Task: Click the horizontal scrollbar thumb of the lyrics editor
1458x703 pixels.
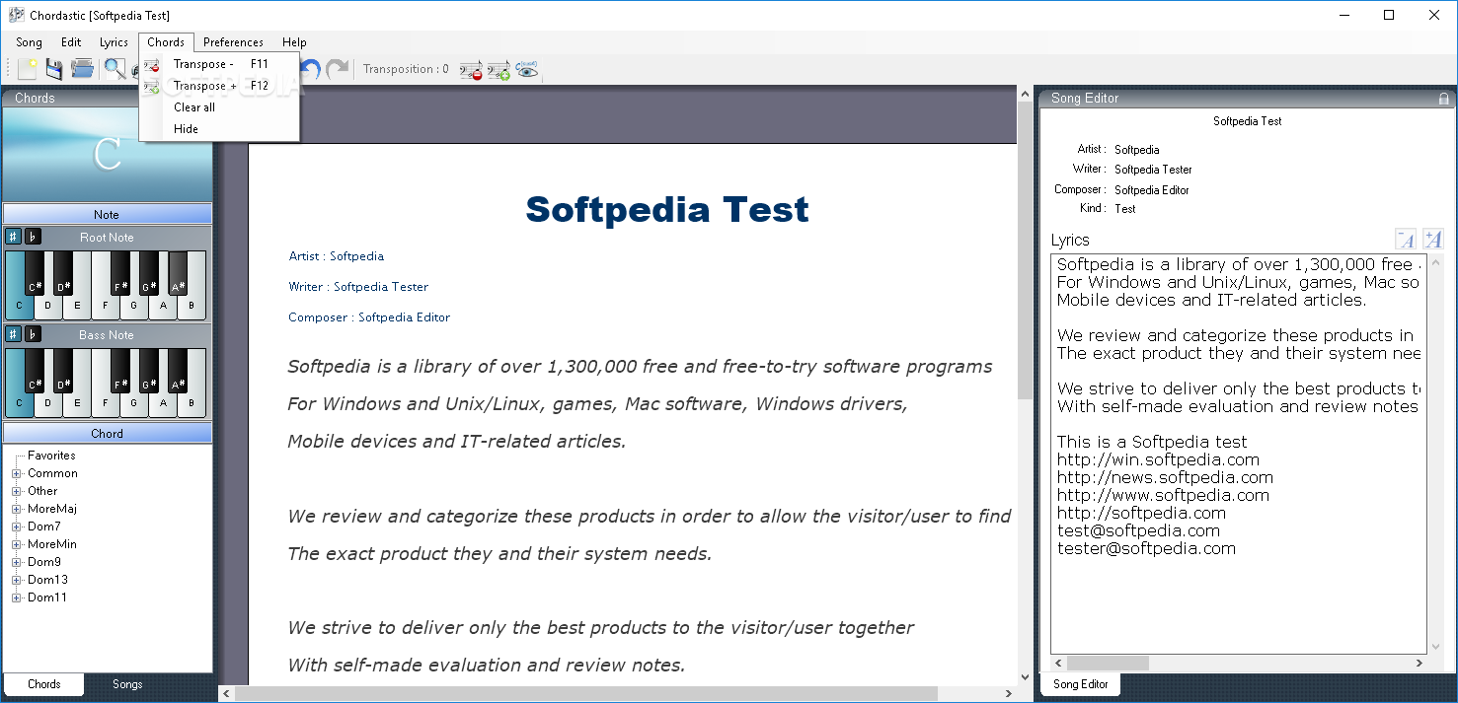Action: pos(1108,664)
